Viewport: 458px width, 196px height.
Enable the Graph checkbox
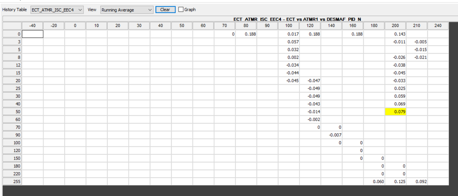tap(181, 10)
